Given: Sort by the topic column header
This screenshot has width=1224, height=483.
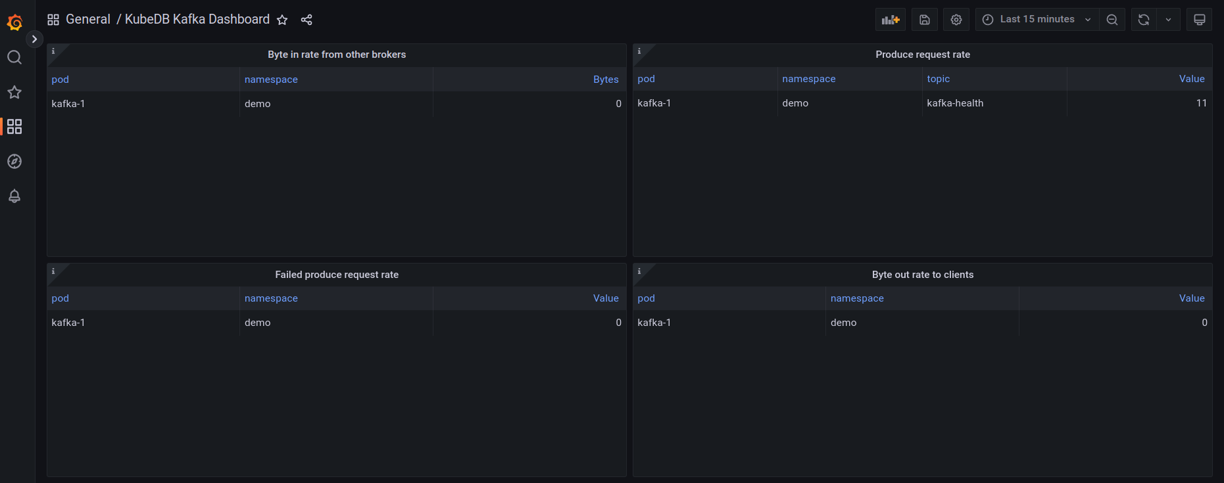Looking at the screenshot, I should click(939, 79).
